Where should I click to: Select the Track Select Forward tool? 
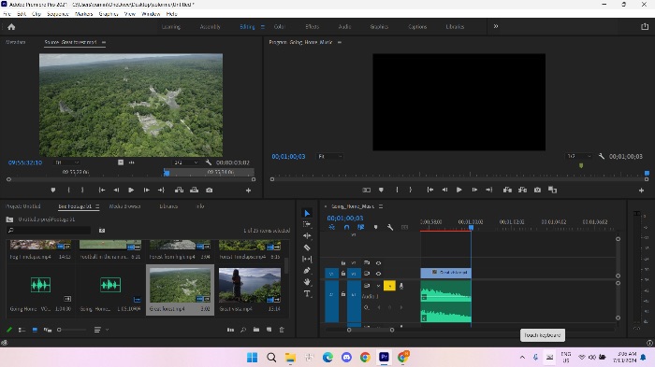(x=307, y=224)
